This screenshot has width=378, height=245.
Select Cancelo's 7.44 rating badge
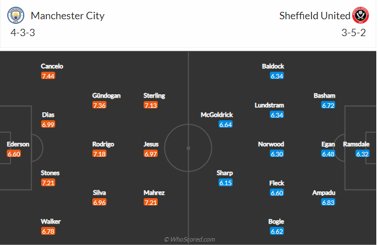pyautogui.click(x=48, y=76)
